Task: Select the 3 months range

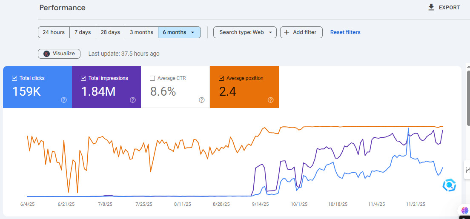Action: 141,32
